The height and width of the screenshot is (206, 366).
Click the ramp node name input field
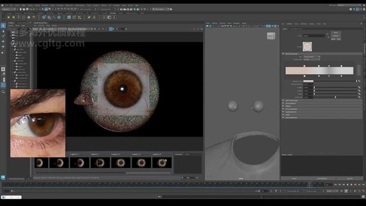(314, 35)
